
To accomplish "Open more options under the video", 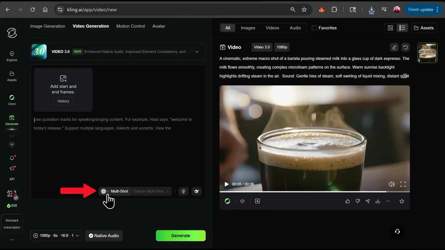I will pyautogui.click(x=388, y=201).
